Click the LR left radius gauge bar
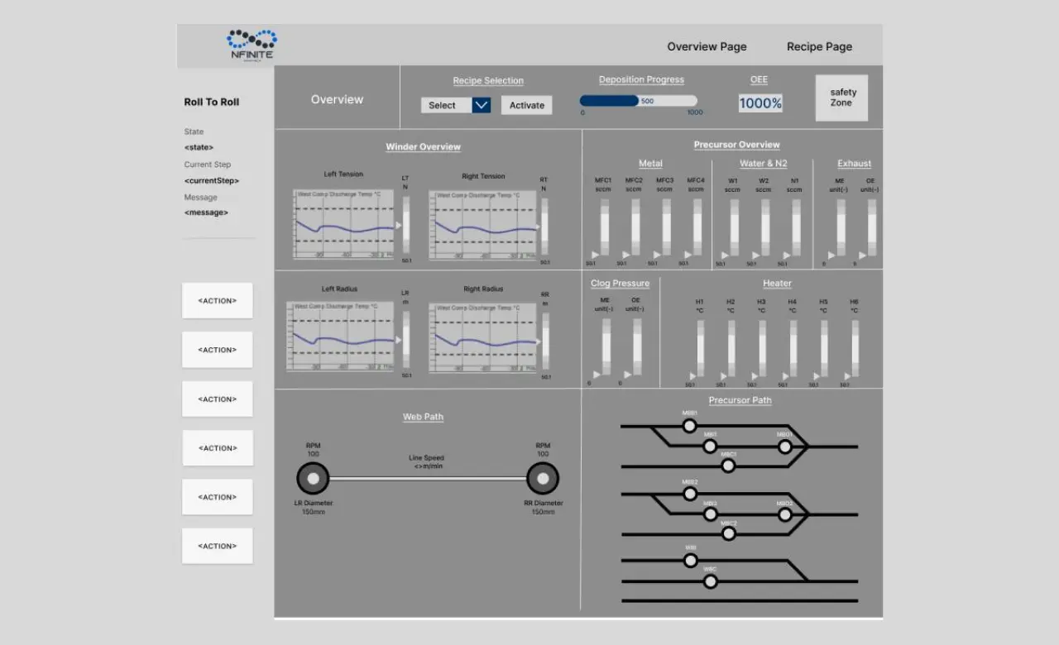 click(x=406, y=341)
